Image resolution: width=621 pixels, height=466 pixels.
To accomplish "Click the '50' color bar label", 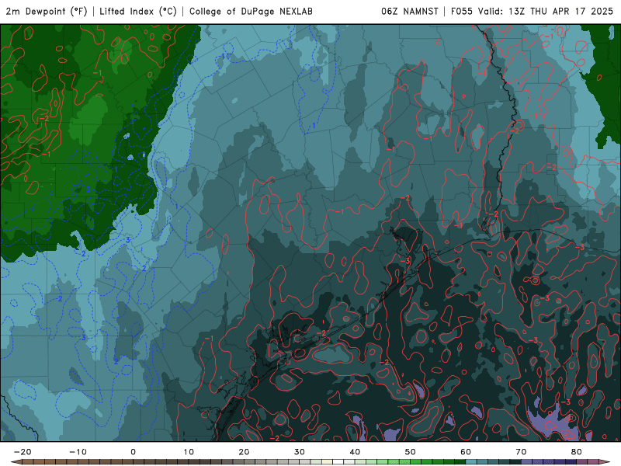I will point(411,452).
